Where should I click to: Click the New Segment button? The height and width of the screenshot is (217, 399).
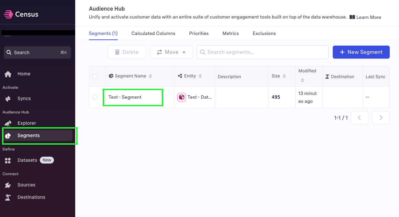coord(361,52)
